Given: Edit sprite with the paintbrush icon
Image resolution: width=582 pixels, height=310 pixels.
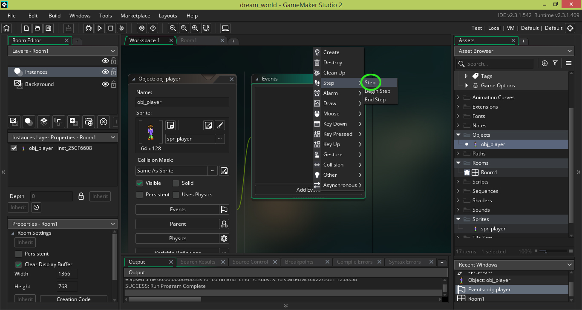Looking at the screenshot, I should coord(219,125).
